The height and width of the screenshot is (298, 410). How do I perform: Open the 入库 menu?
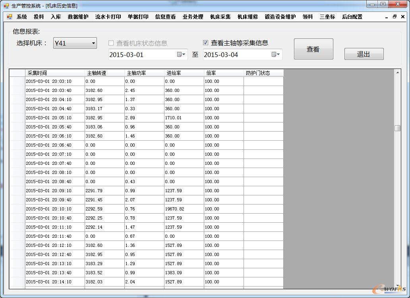pos(56,17)
